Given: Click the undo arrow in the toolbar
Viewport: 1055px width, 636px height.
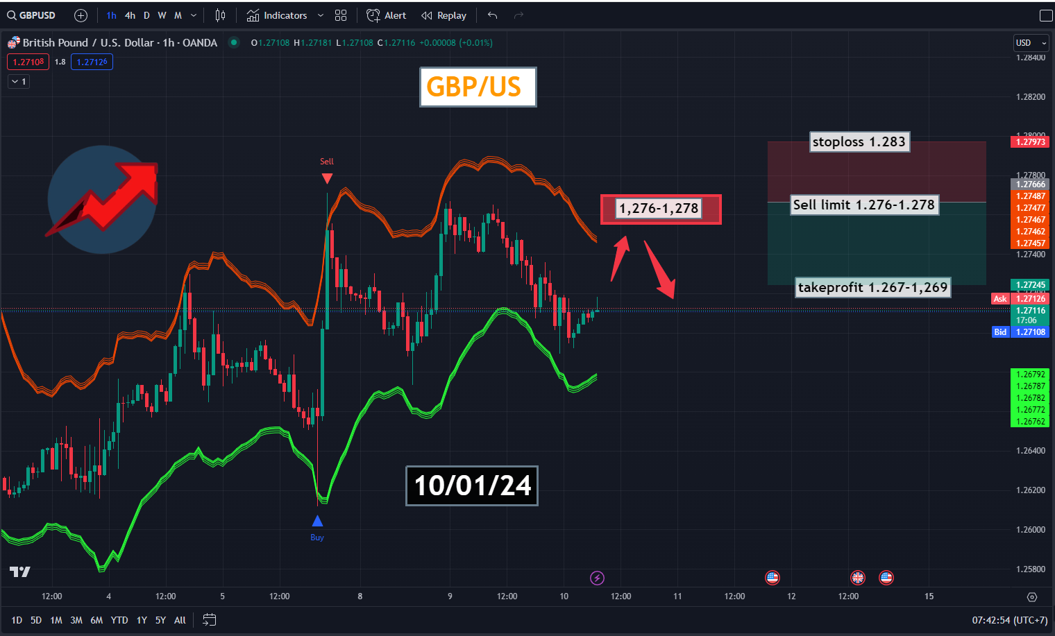Looking at the screenshot, I should pyautogui.click(x=492, y=15).
